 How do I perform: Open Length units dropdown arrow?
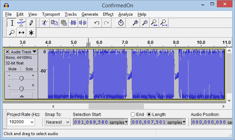point(184,122)
